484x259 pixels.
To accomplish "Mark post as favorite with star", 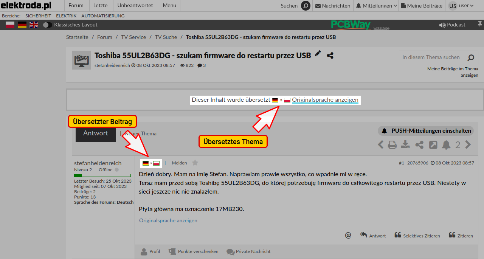I will [195, 163].
